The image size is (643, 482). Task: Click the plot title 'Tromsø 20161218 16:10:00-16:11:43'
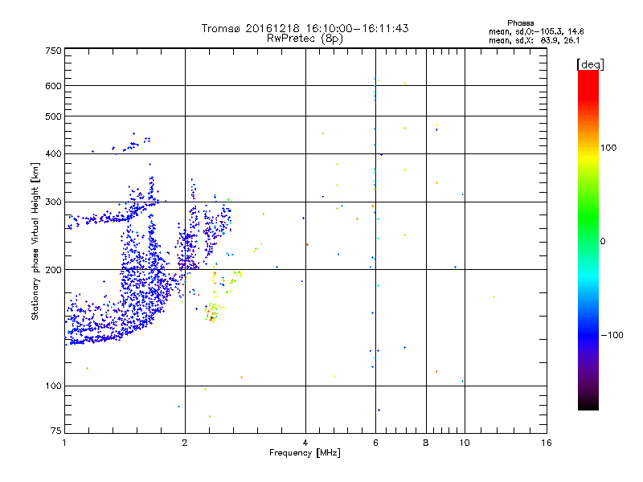click(305, 28)
